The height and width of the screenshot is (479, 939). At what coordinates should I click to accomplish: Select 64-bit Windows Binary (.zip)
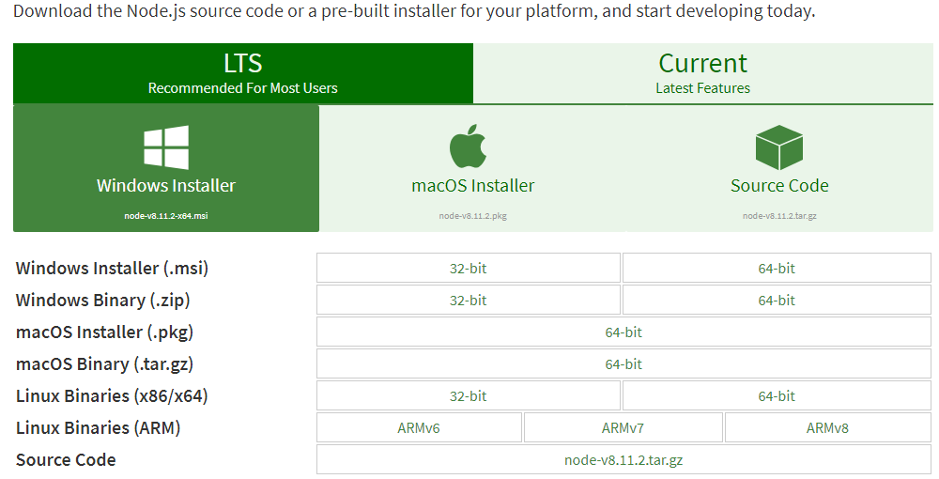pos(777,300)
